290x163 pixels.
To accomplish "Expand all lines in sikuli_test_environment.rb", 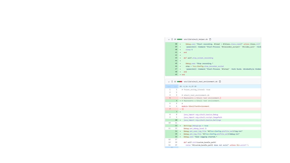I will [172, 81].
